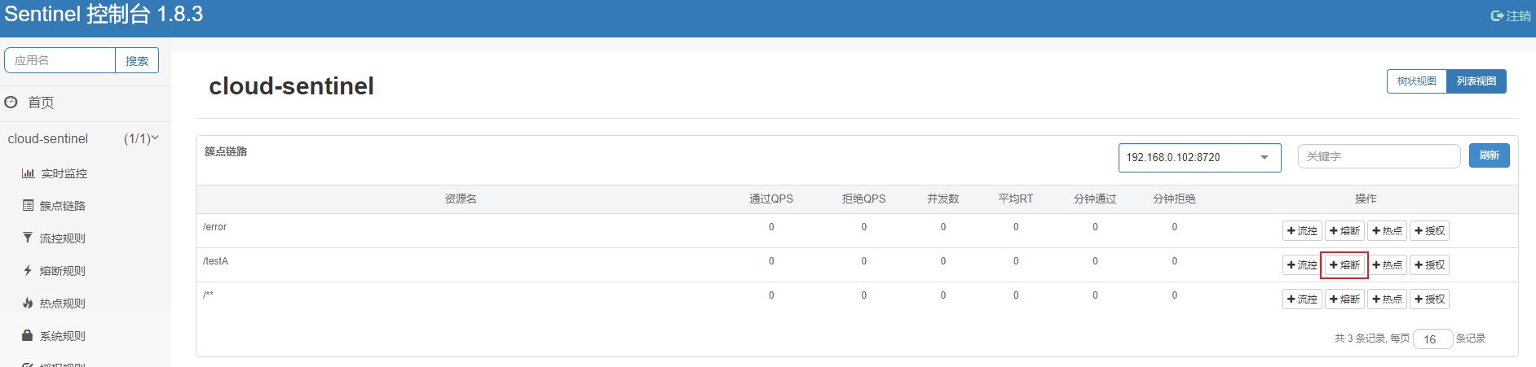Click the 应用名 search input field
This screenshot has height=367, width=1536.
[x=60, y=60]
